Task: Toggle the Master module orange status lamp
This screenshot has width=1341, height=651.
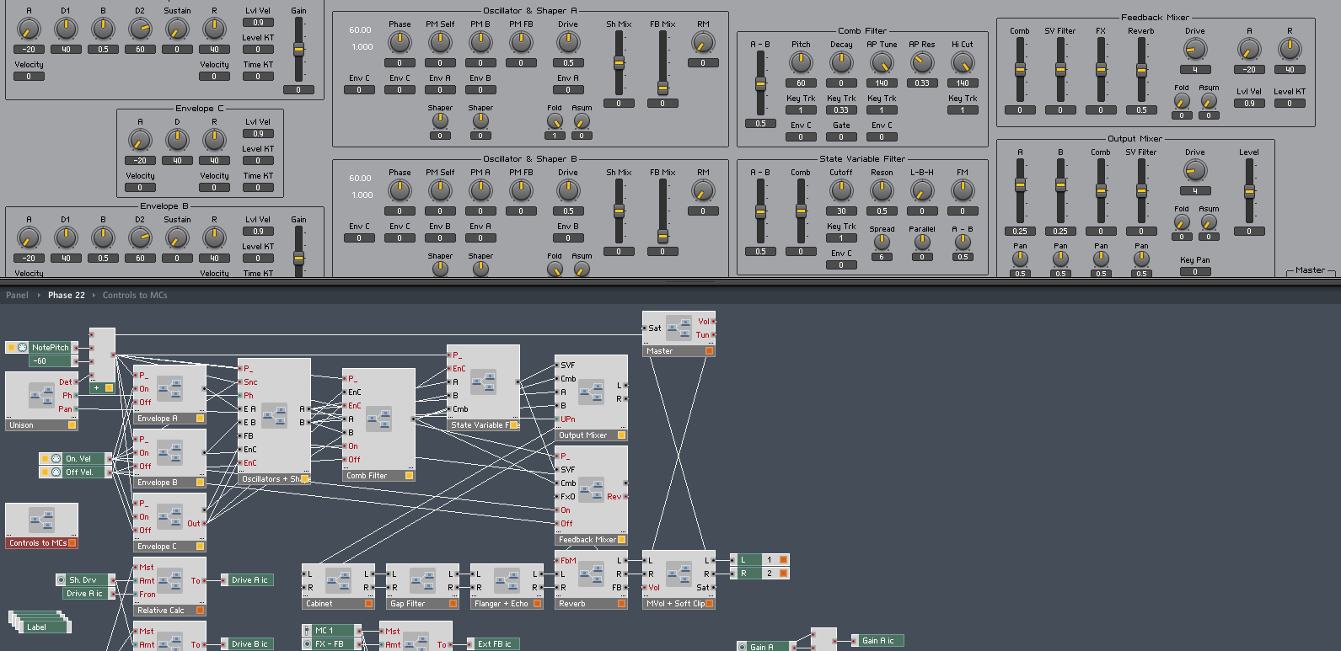Action: click(x=709, y=350)
